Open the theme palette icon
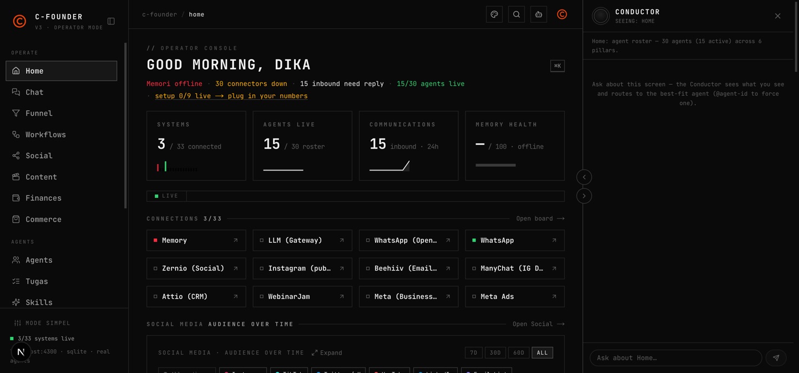Screen dimensions: 799x373 (494, 14)
